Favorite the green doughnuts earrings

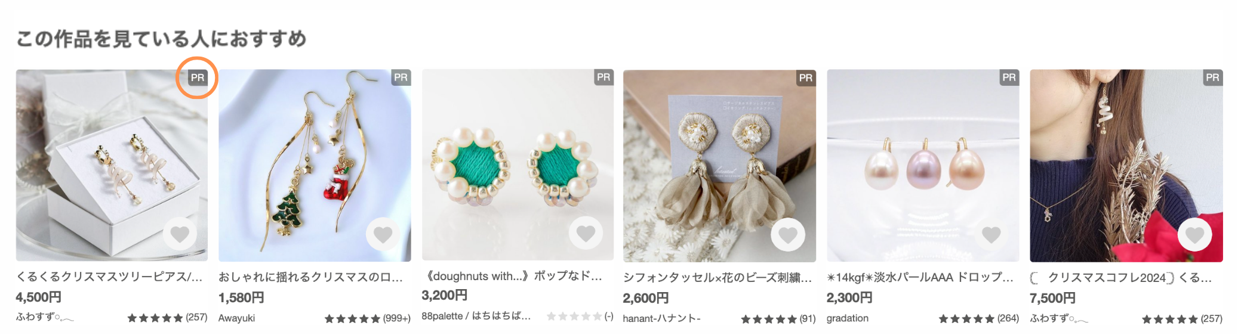(x=586, y=234)
